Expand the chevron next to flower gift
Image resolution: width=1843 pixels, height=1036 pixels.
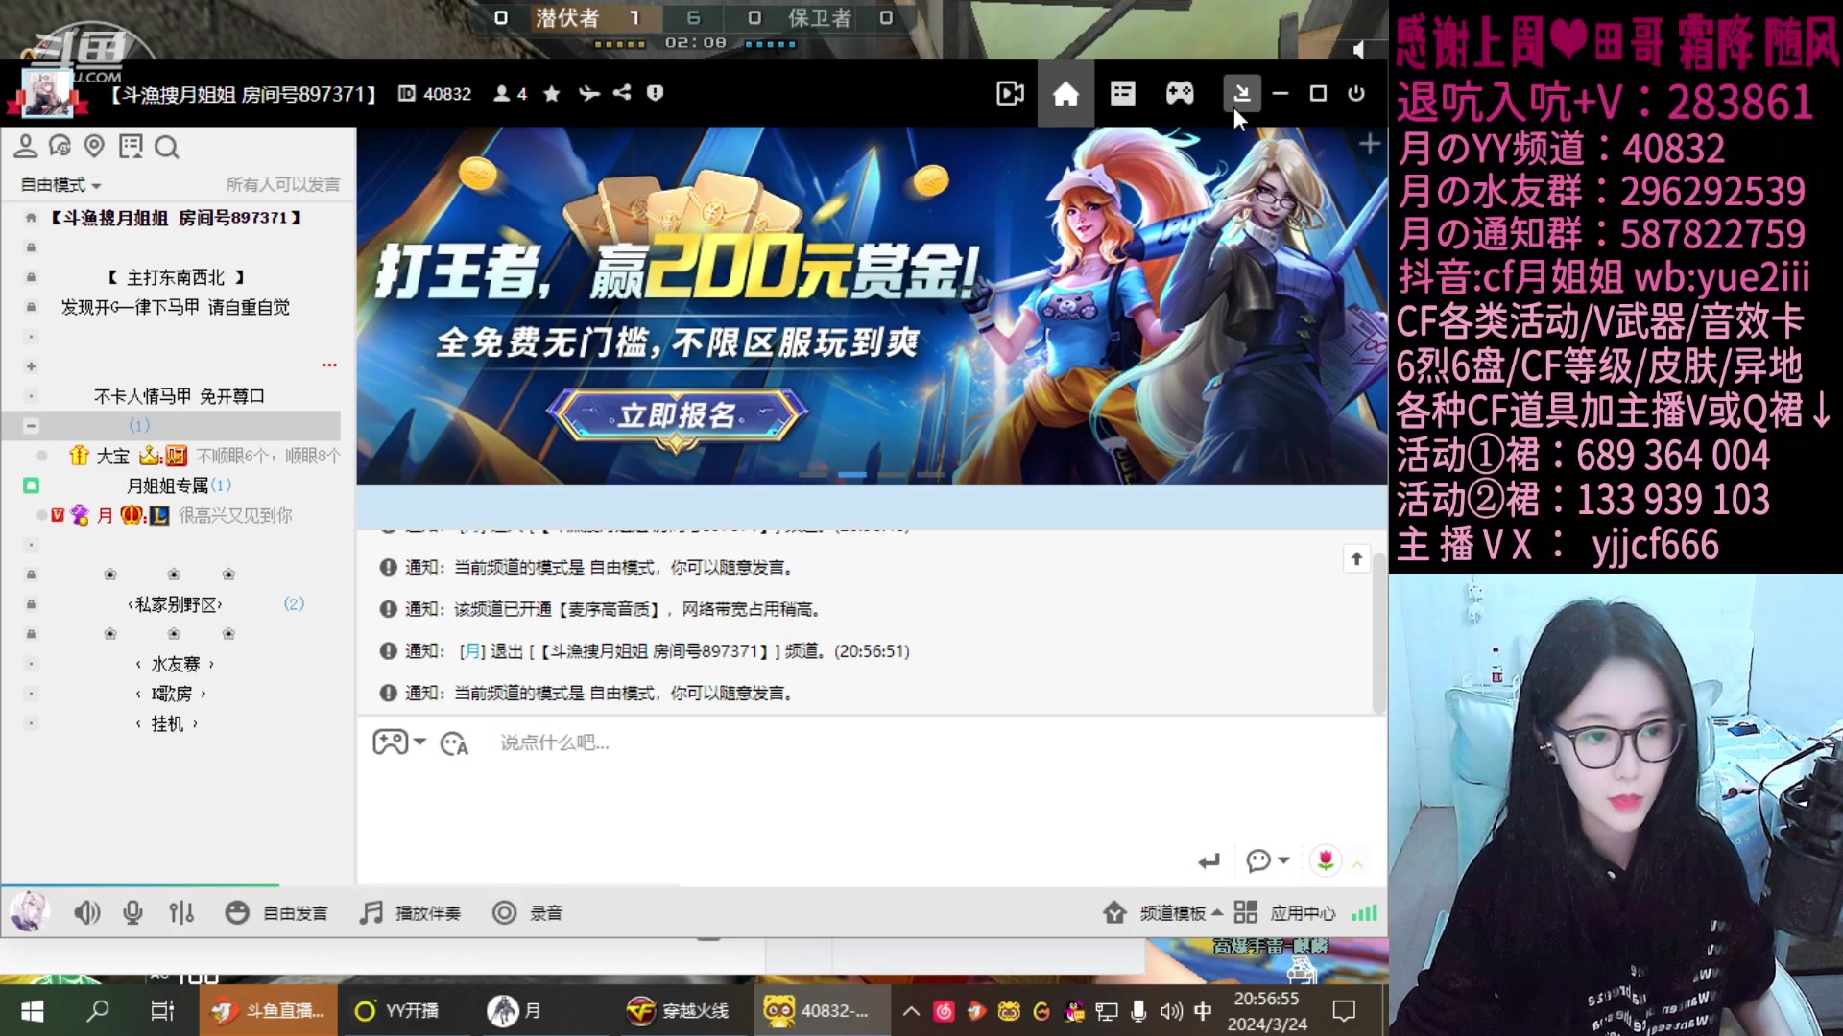[x=1358, y=864]
